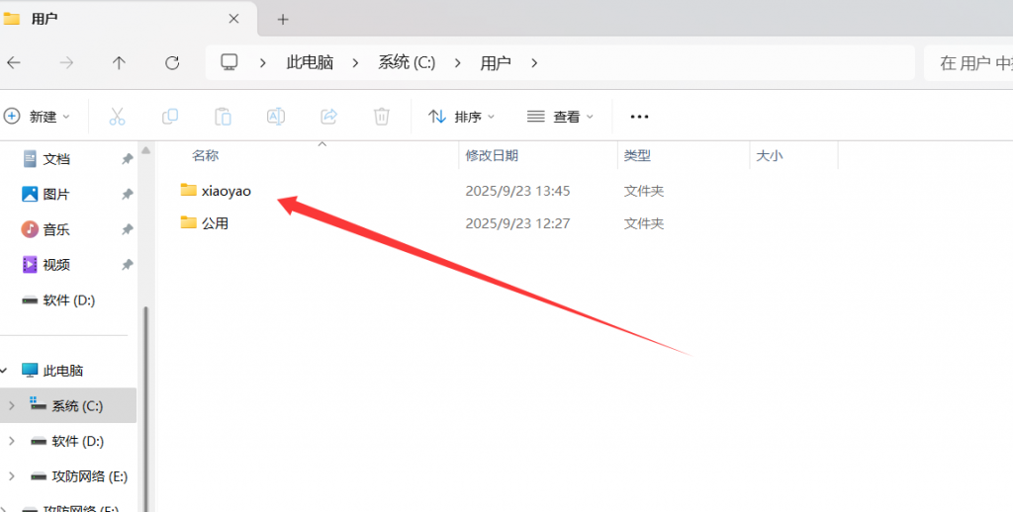The image size is (1013, 512).
Task: Select 软件 (D:) drive under 此电脑
Action: point(77,441)
